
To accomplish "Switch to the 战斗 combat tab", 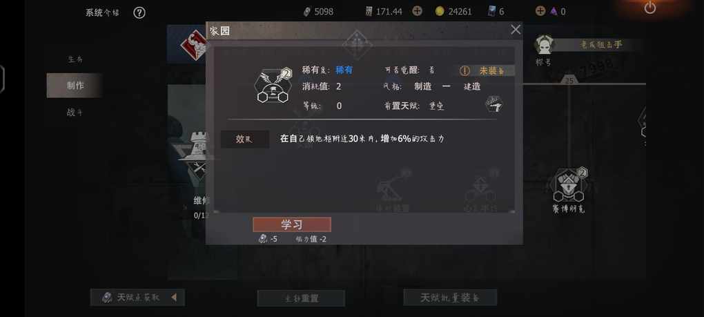I will [x=75, y=113].
